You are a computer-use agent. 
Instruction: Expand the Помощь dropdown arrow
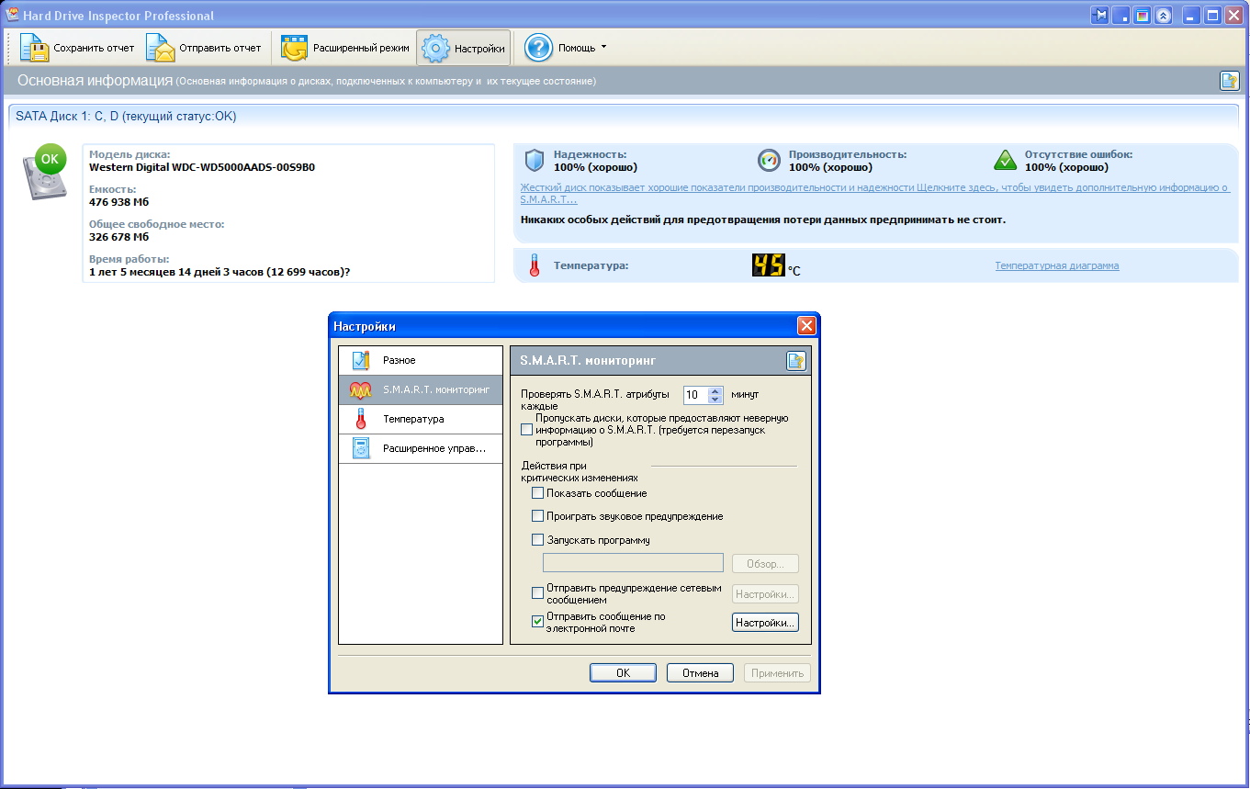pyautogui.click(x=603, y=47)
